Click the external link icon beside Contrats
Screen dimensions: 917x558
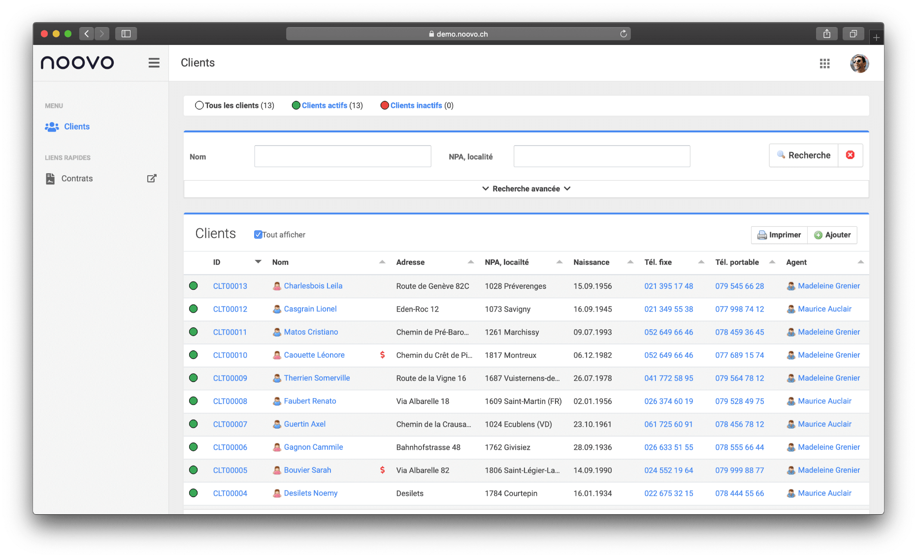click(x=152, y=179)
